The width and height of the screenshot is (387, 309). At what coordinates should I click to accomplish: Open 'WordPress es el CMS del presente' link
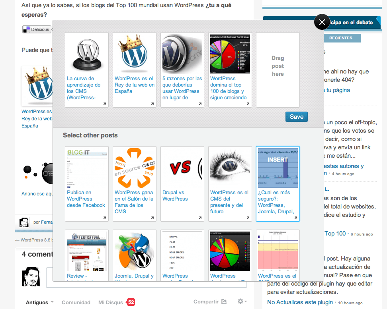coord(229,202)
